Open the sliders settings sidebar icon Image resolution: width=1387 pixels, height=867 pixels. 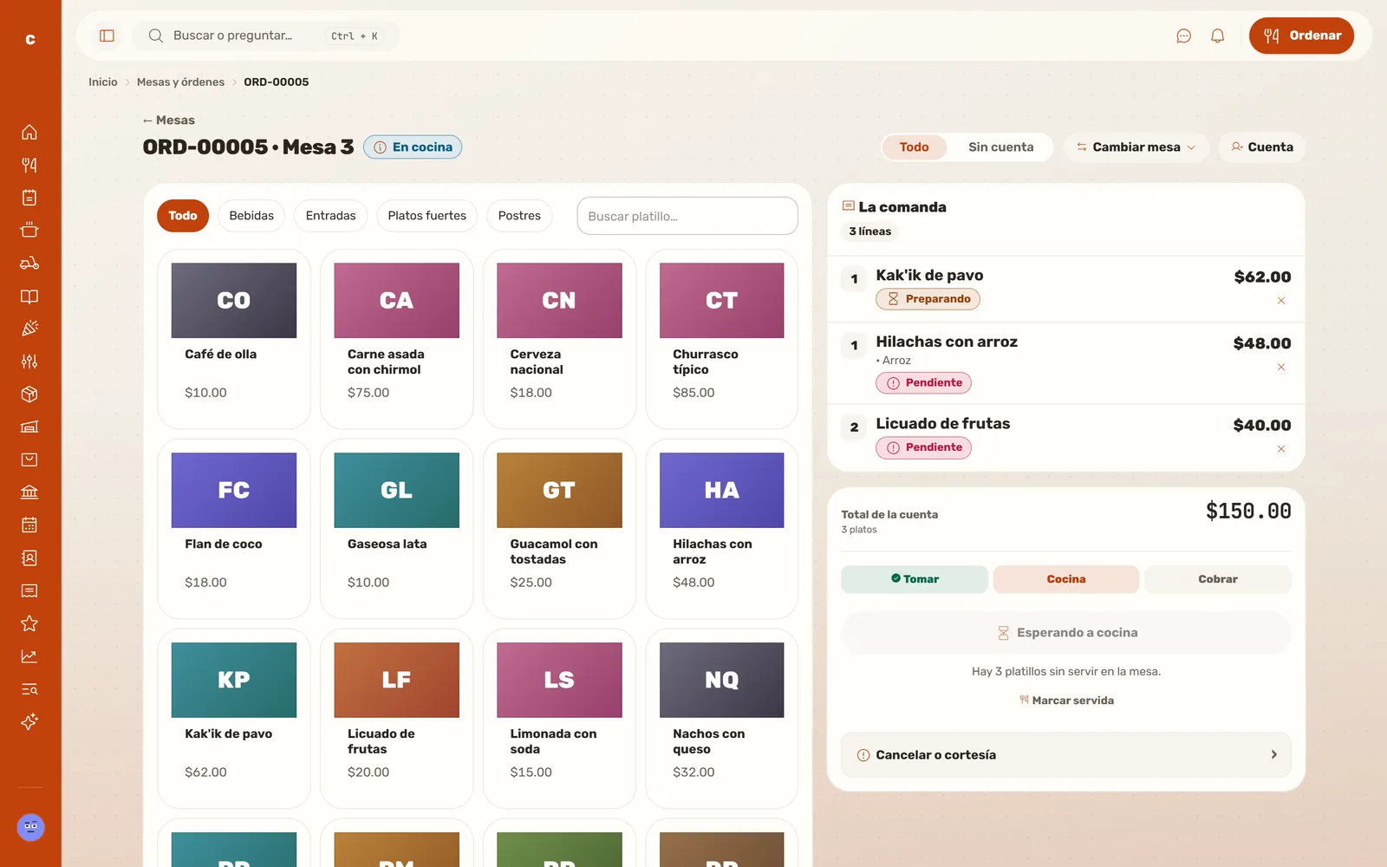29,362
